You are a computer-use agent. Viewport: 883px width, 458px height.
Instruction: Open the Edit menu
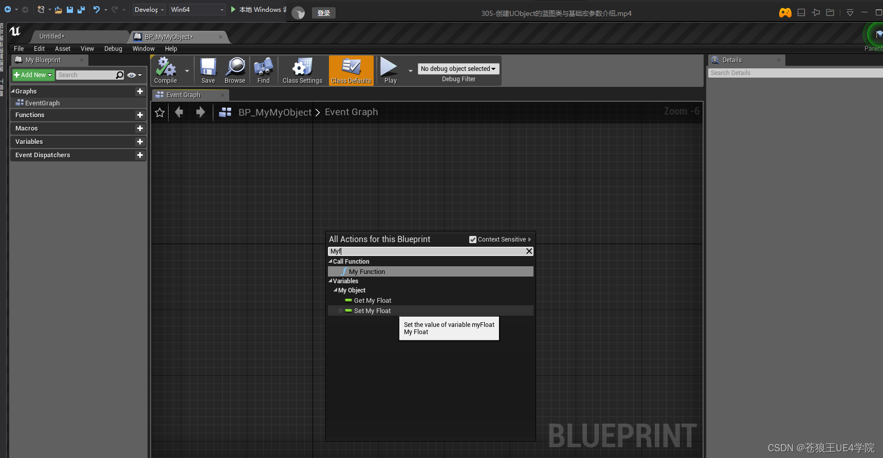click(x=39, y=49)
